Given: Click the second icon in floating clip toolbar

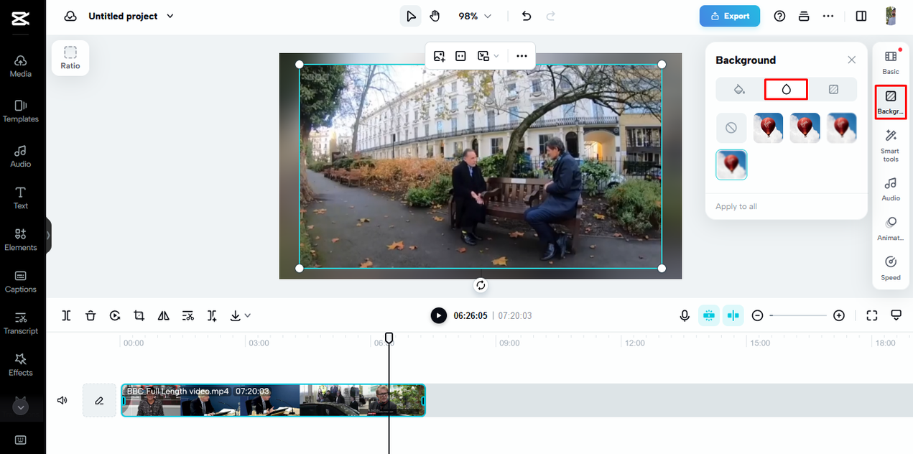Looking at the screenshot, I should 461,55.
